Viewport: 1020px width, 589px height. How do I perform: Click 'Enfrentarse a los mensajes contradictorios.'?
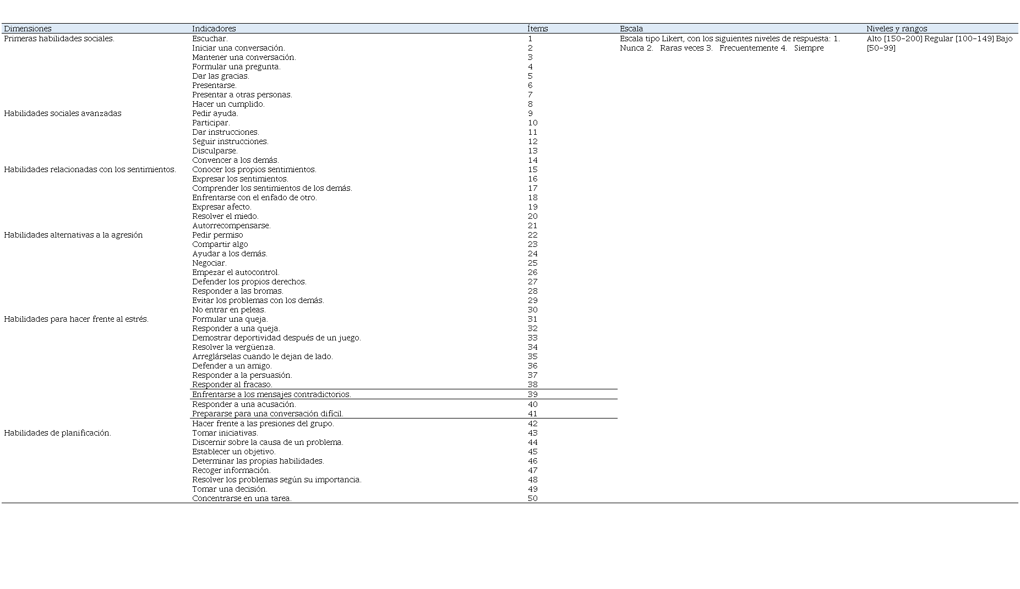271,394
